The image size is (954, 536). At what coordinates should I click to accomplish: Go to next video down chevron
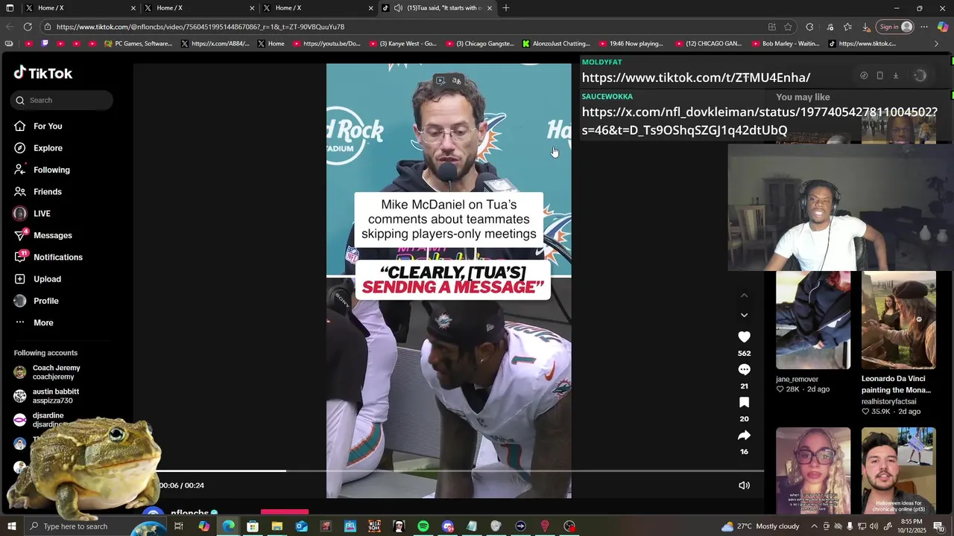coord(744,315)
